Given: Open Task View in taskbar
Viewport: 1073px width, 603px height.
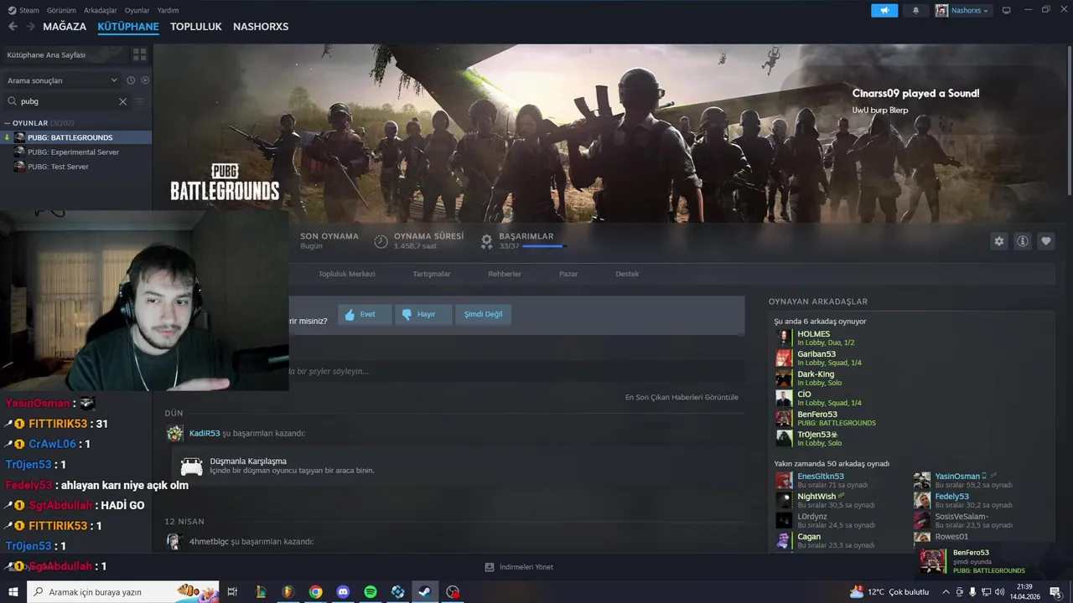Looking at the screenshot, I should 232,591.
